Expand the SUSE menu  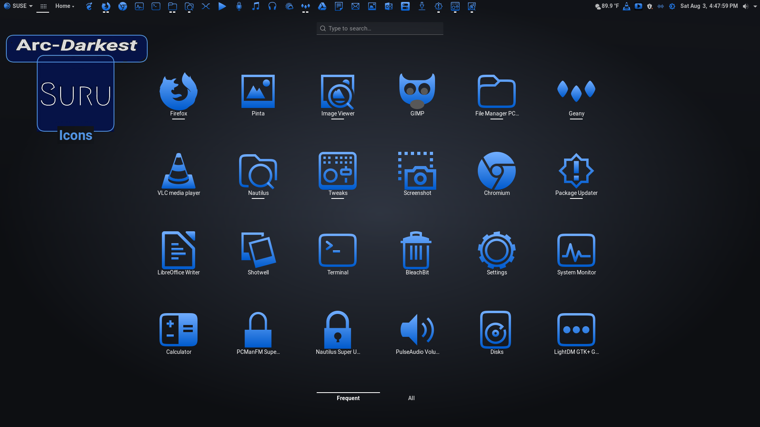[x=18, y=6]
